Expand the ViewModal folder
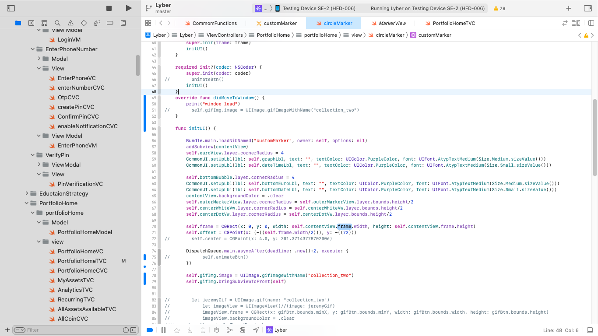Viewport: 598px width, 336px height. (x=39, y=165)
